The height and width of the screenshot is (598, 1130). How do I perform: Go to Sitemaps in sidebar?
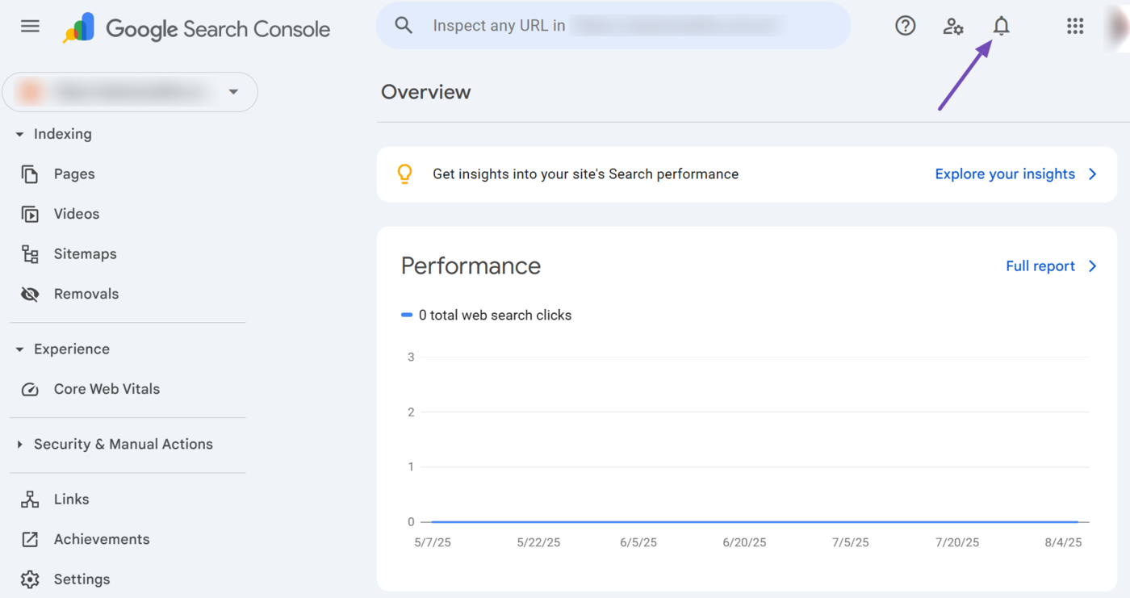(x=85, y=254)
